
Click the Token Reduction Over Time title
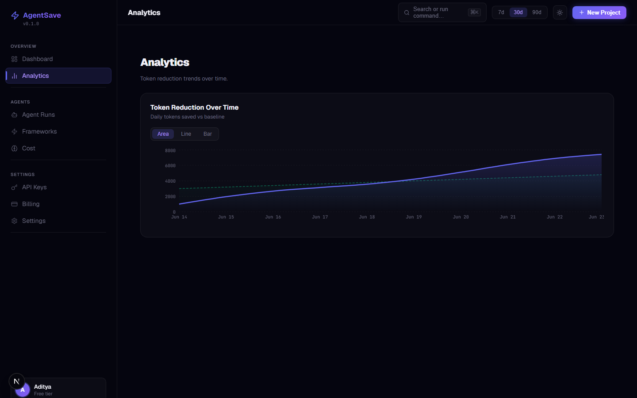[194, 107]
